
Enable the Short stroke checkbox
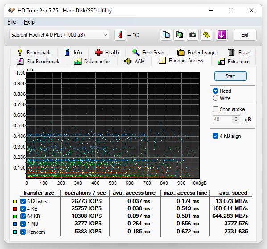pos(215,109)
